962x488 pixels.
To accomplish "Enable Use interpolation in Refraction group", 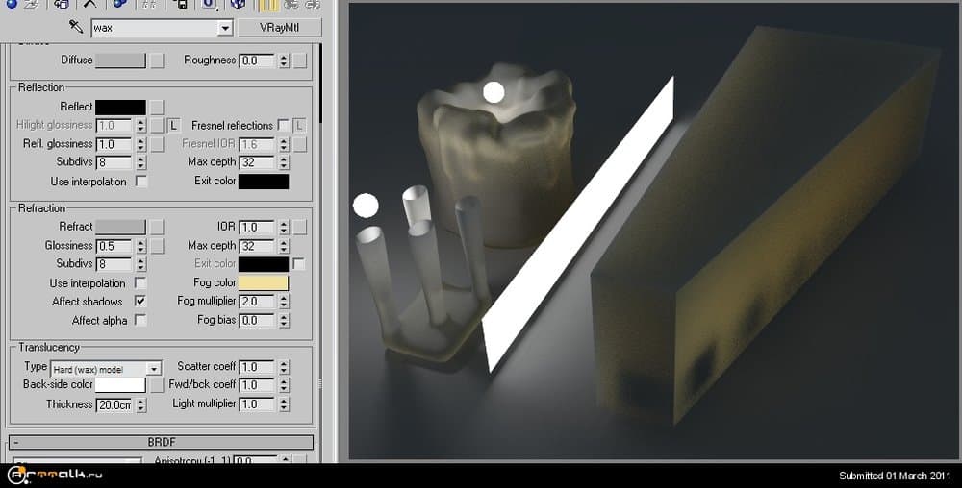I will pos(140,282).
